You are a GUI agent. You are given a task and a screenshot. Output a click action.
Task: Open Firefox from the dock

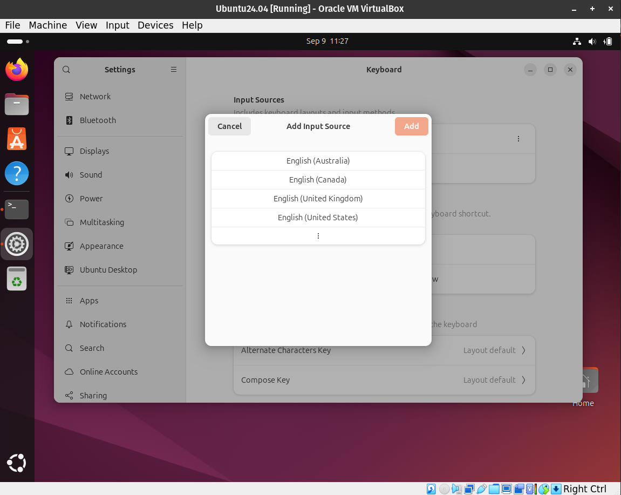click(17, 70)
